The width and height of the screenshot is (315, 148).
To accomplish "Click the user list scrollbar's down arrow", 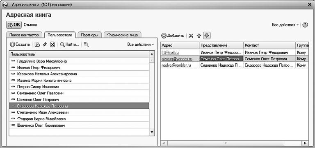I will point(152,132).
